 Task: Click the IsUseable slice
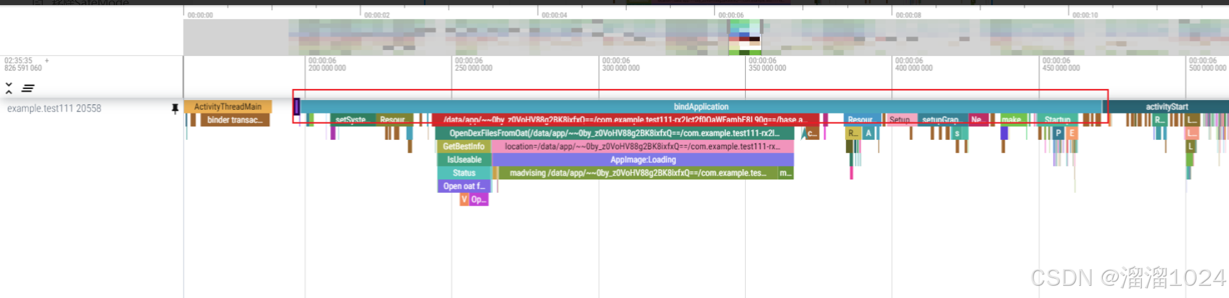[464, 160]
